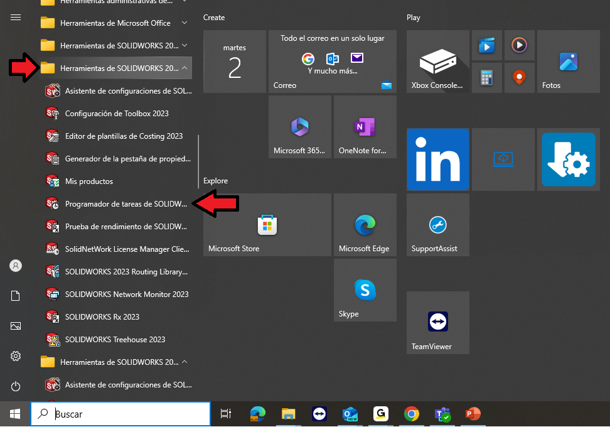Click the Play group header
Viewport: 610px width, 427px height.
(413, 18)
